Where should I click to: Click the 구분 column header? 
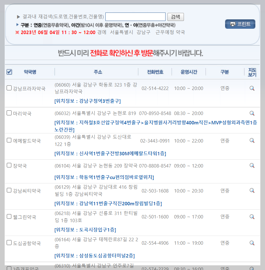coord(225,72)
